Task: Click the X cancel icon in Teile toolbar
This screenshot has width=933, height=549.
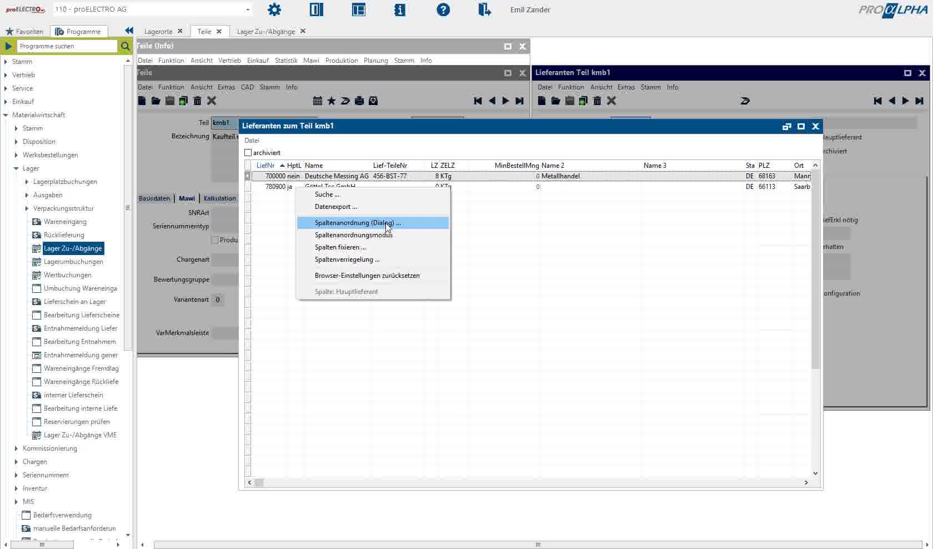Action: pyautogui.click(x=212, y=101)
